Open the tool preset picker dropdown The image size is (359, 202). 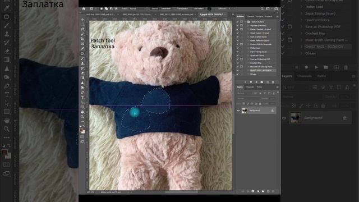click(93, 9)
